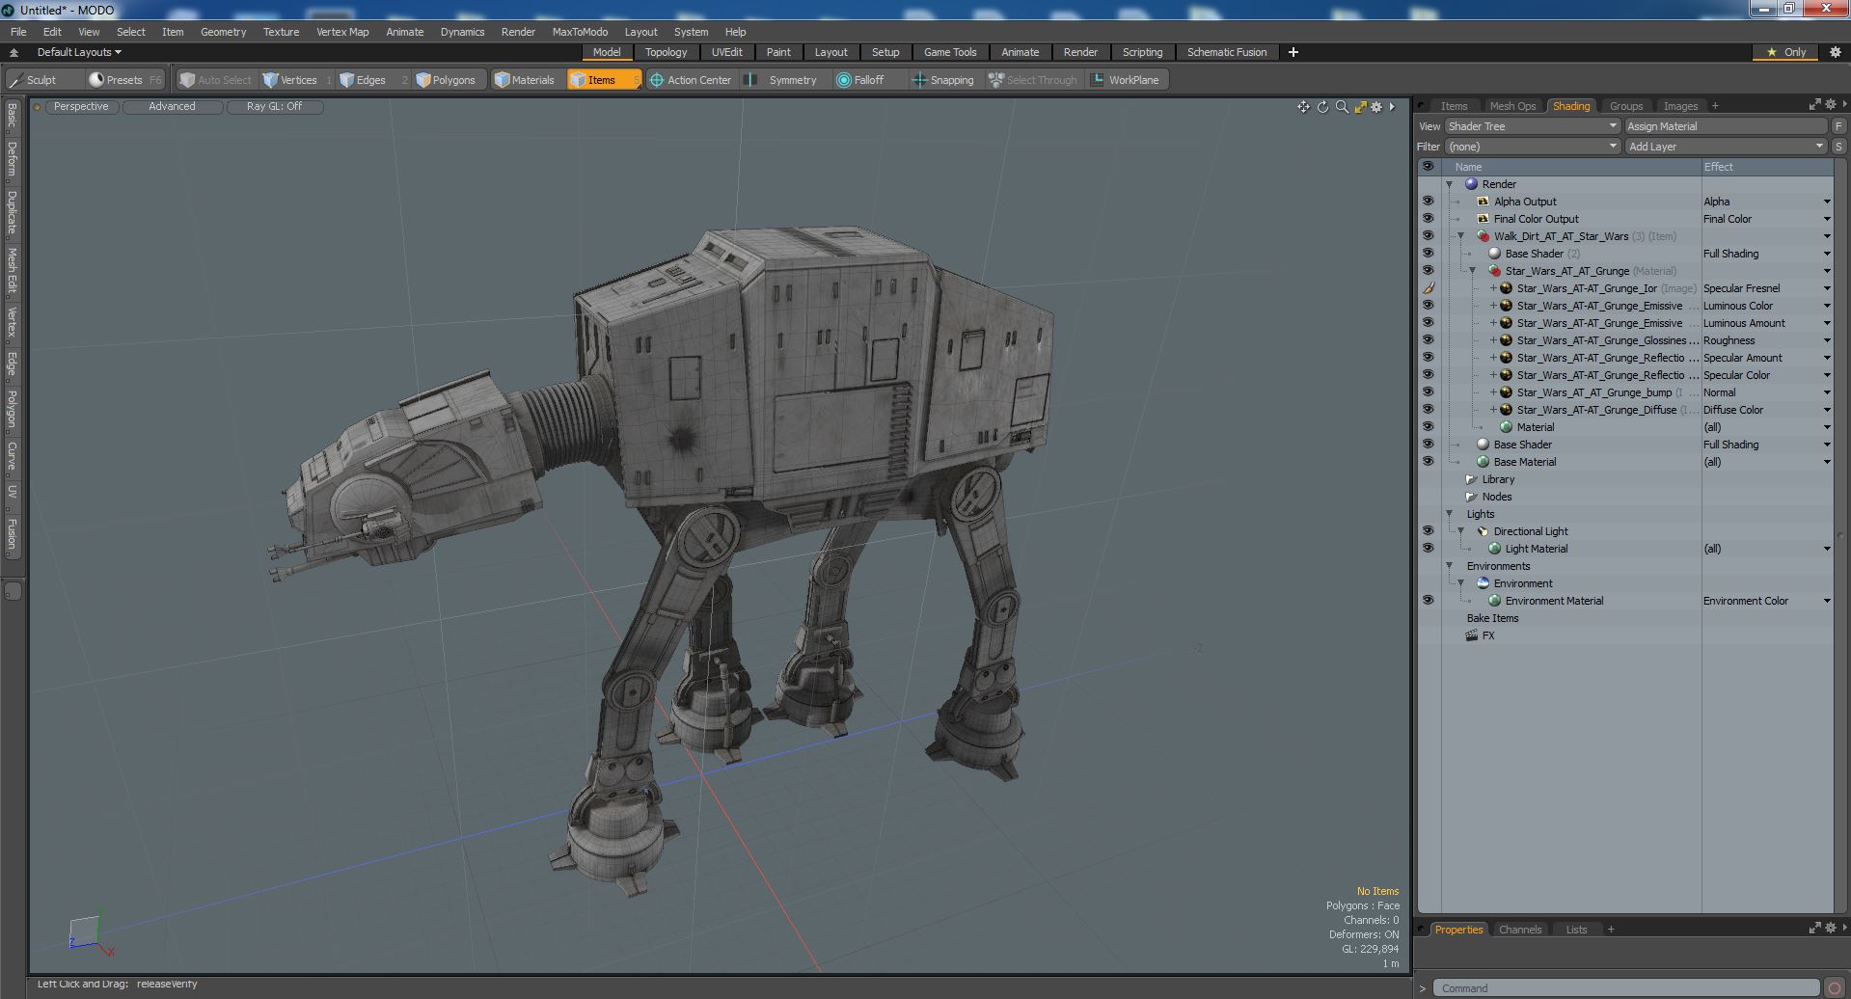Viewport: 1851px width, 999px height.
Task: Open Effect dropdown for Specular Fresnel row
Action: point(1826,288)
